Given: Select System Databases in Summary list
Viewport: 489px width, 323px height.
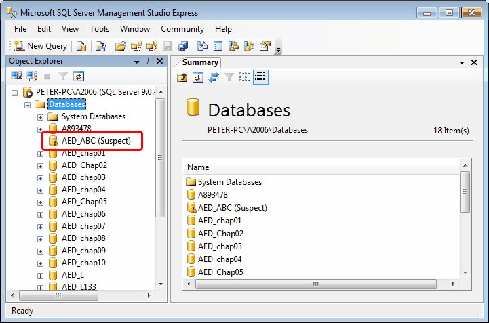Looking at the screenshot, I should click(x=229, y=182).
